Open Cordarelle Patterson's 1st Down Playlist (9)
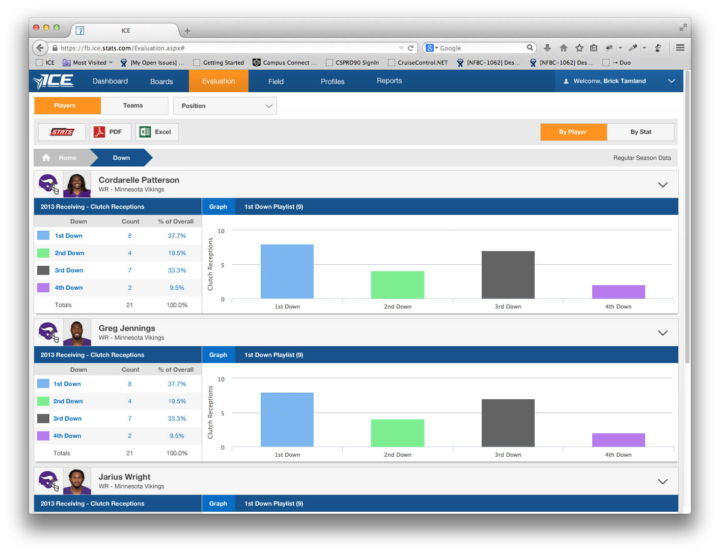The image size is (720, 554). (x=273, y=207)
